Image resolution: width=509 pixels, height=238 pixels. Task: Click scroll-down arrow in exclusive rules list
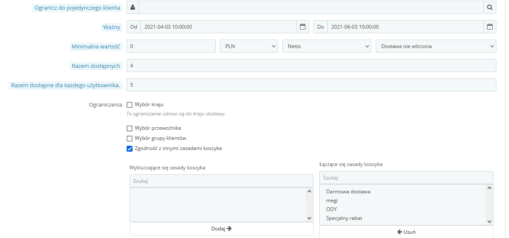[310, 218]
